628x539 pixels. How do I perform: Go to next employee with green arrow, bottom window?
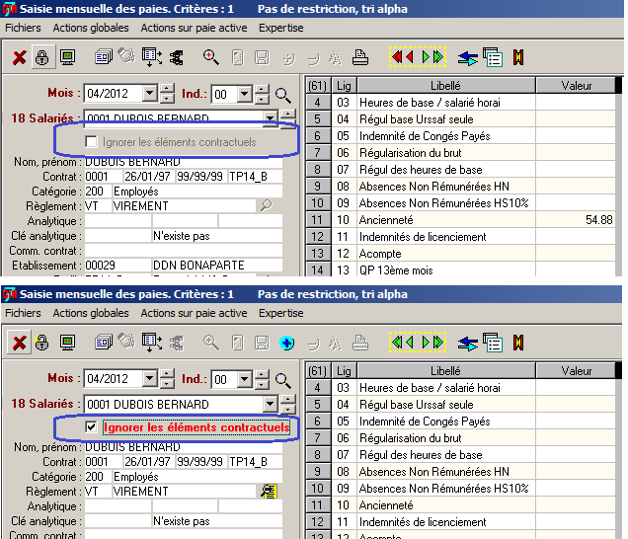click(x=426, y=343)
